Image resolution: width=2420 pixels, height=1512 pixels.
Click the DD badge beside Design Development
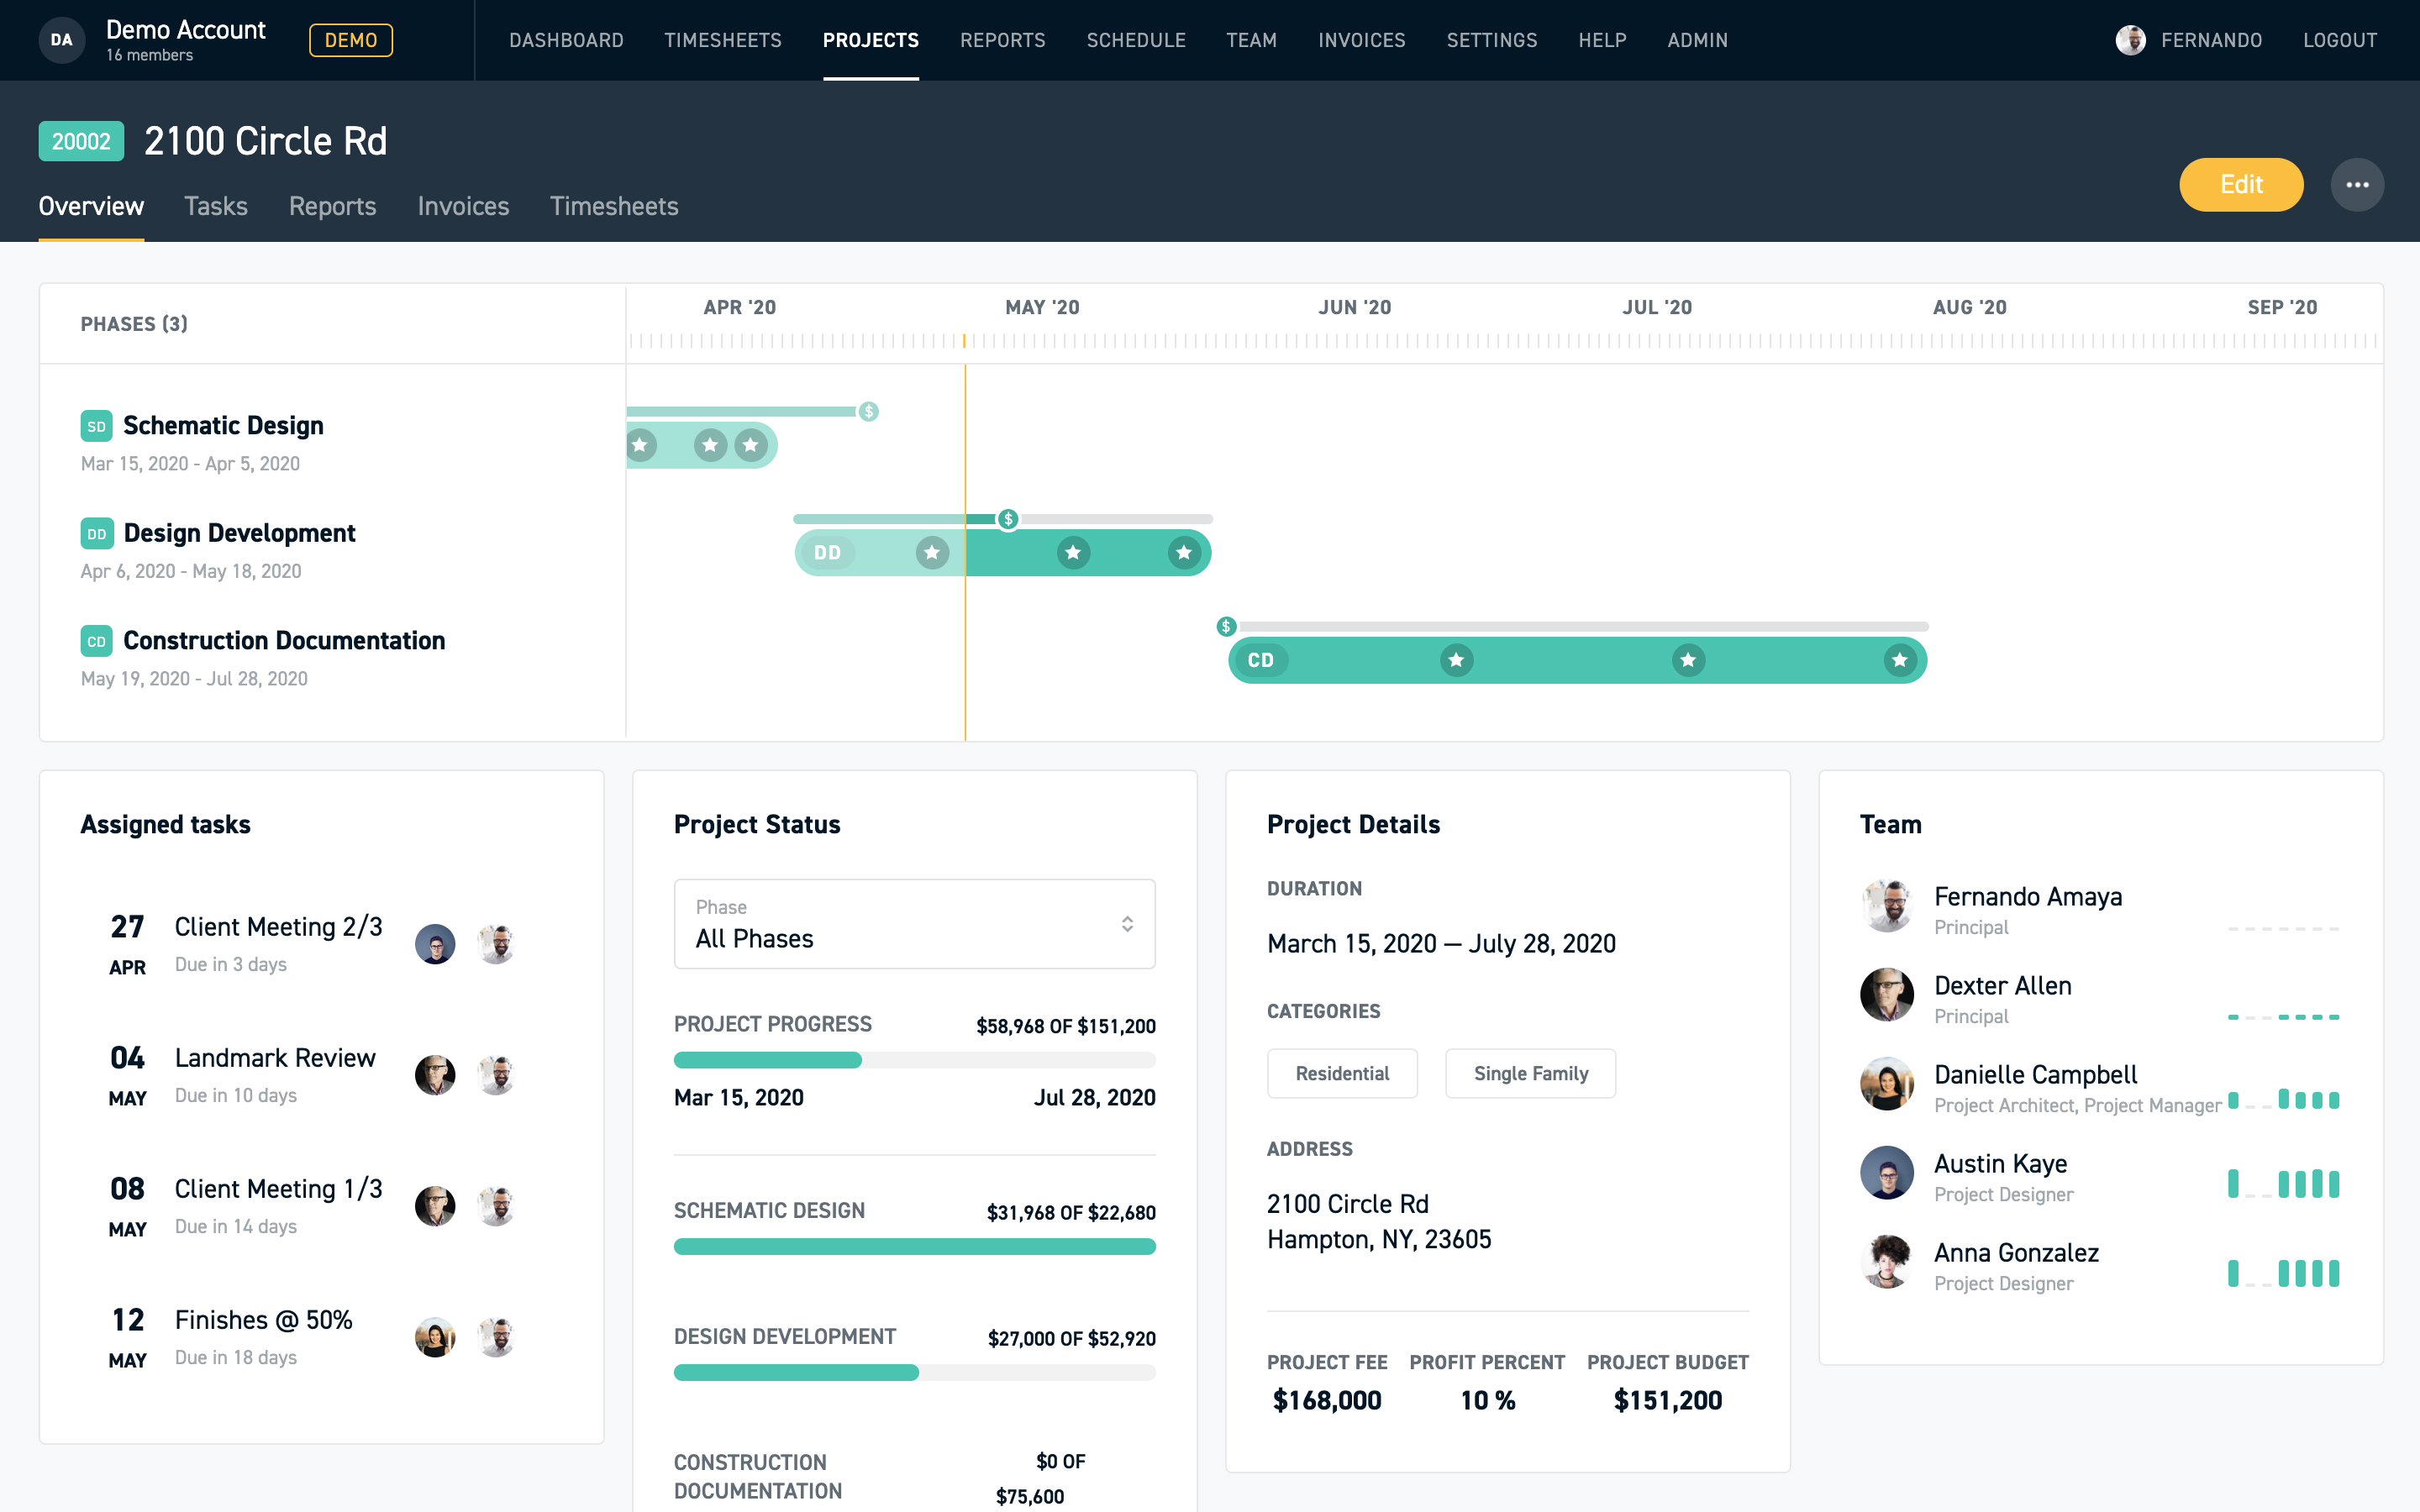pyautogui.click(x=96, y=534)
